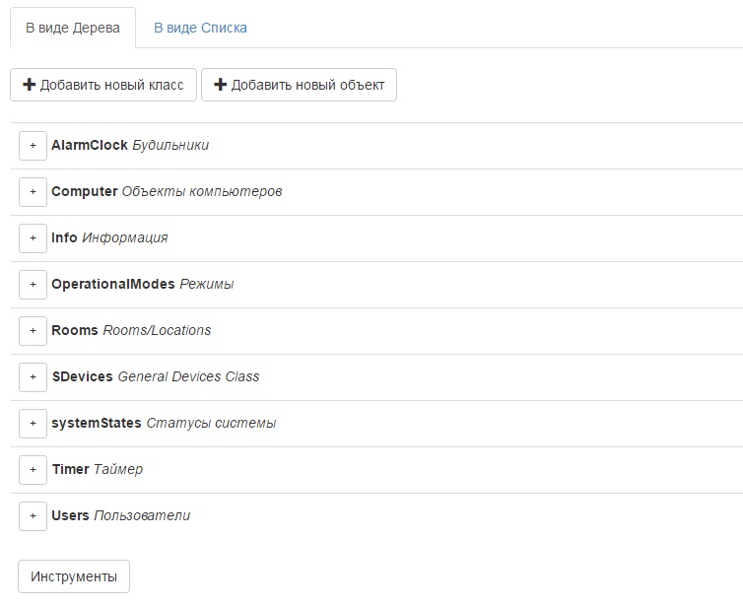
Task: Expand the Users class node
Action: point(33,515)
